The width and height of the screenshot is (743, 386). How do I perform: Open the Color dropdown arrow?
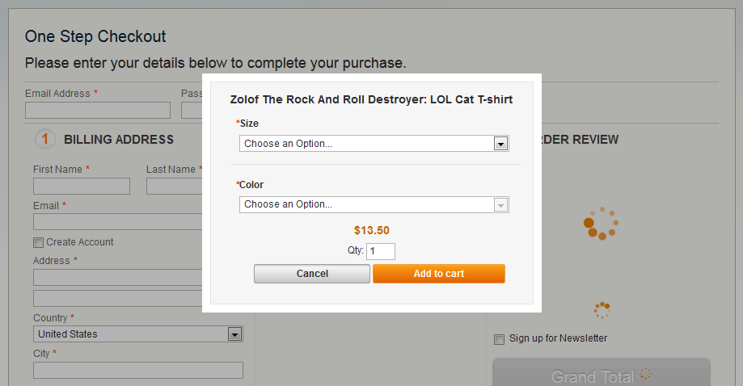tap(501, 205)
